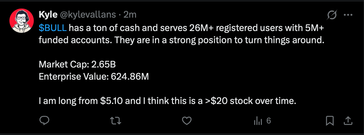The height and width of the screenshot is (135, 364).
Task: Visit the @kylevallans handle link
Action: (x=88, y=15)
